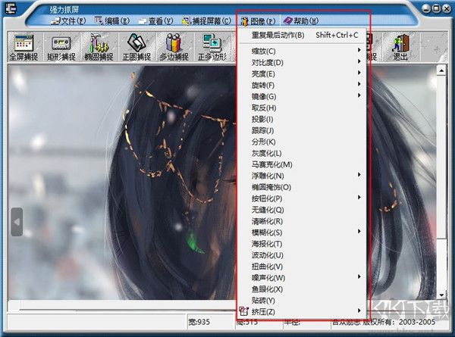Apply 扭曲化(V) distort effect
455x337 pixels.
[302, 267]
